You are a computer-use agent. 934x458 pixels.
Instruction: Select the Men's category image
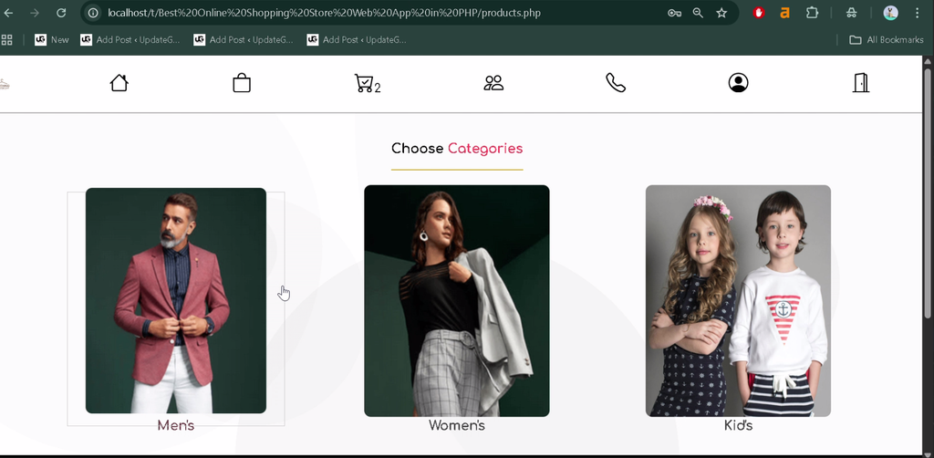point(176,301)
